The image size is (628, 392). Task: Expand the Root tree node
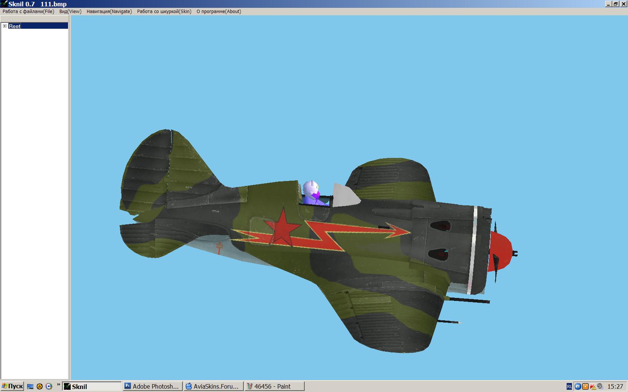click(x=4, y=26)
